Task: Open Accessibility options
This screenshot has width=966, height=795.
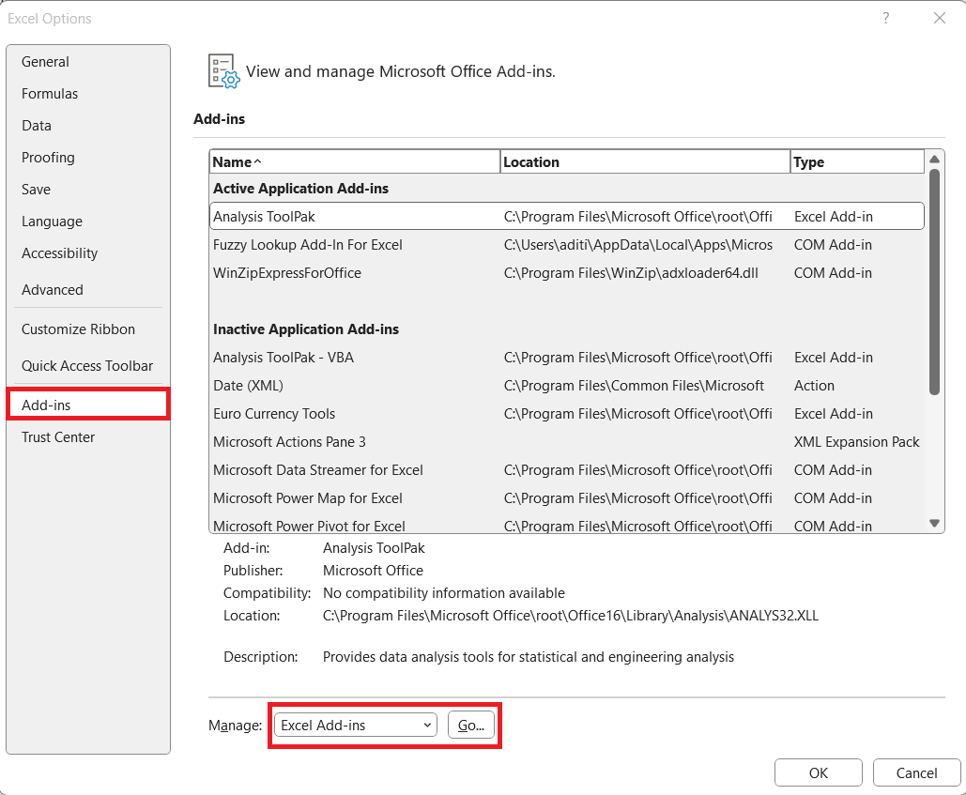Action: tap(88, 253)
